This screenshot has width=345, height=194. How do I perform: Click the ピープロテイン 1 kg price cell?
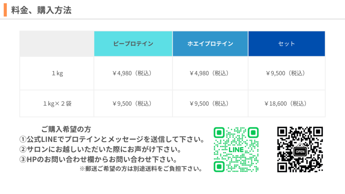point(133,73)
